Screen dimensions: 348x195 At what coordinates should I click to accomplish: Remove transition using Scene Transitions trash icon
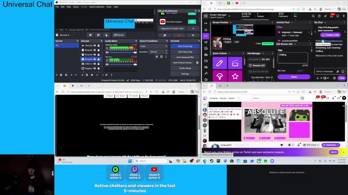161,57
